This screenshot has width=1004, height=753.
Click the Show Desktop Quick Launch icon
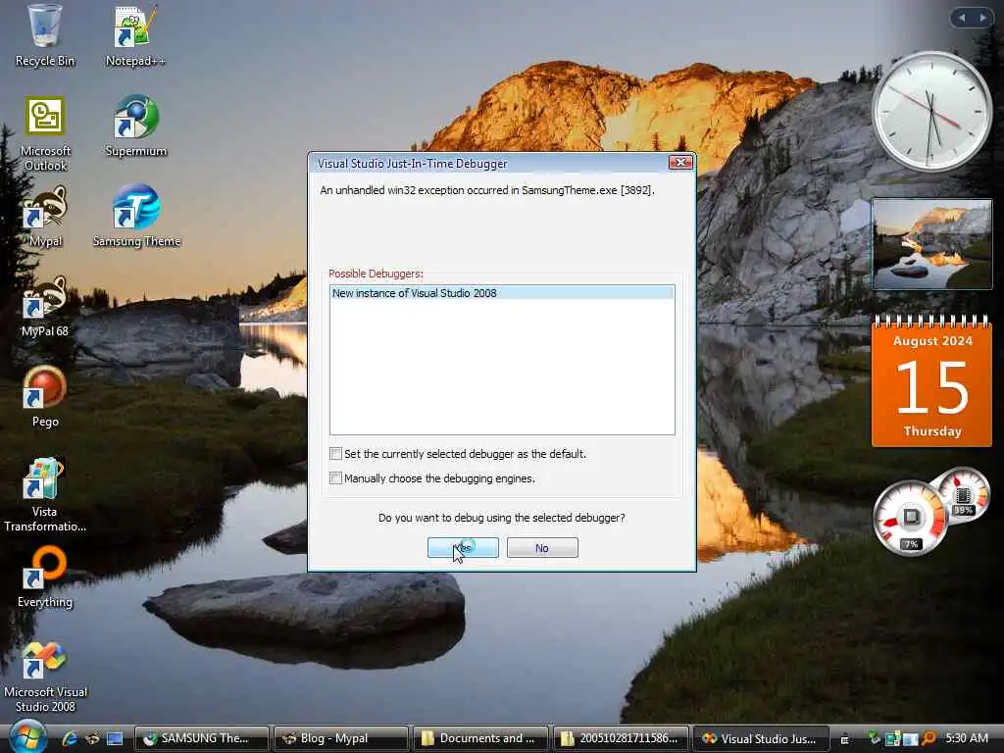115,738
